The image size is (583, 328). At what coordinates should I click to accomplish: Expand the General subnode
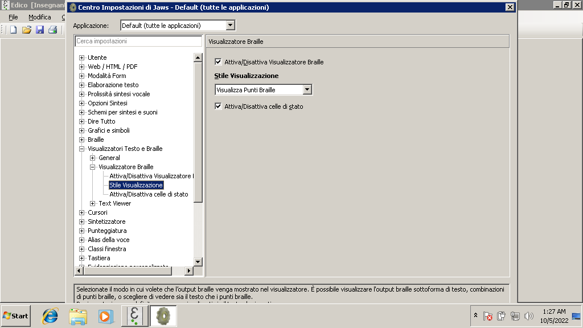[x=93, y=158]
